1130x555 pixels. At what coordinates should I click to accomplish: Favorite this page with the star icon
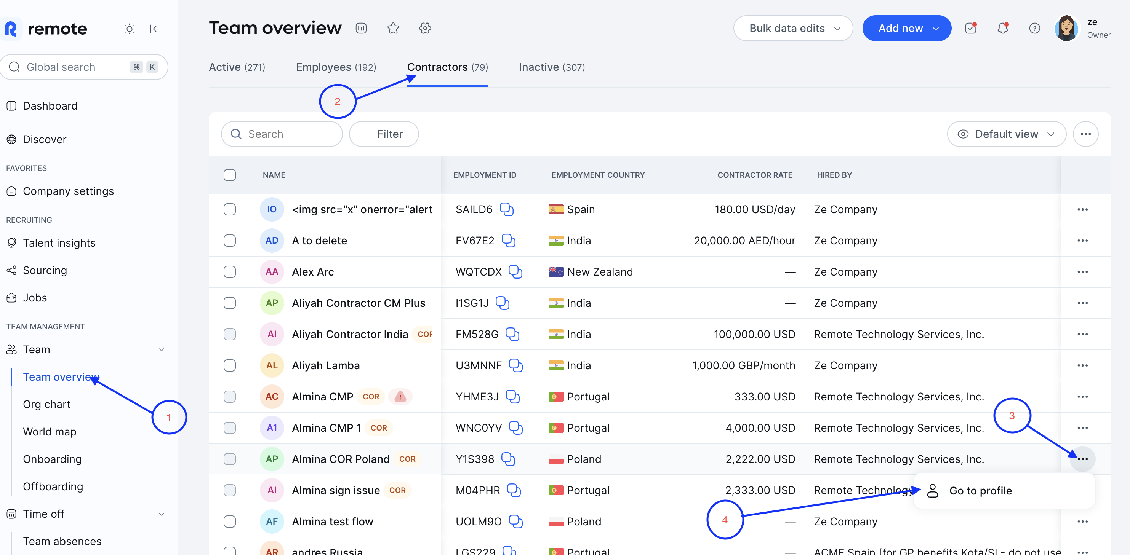pyautogui.click(x=393, y=29)
